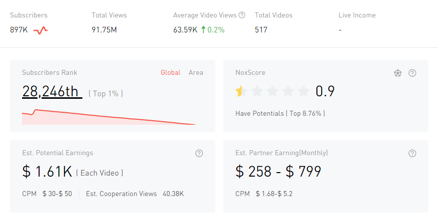Click the last empty NoxScore star
The height and width of the screenshot is (222, 438).
(303, 91)
